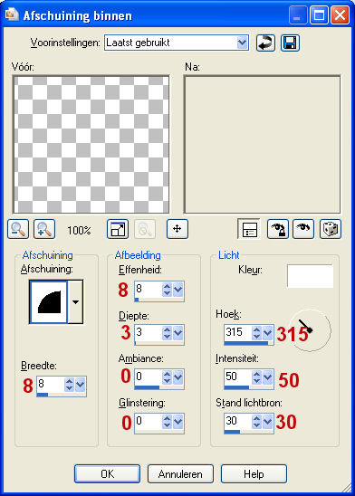Screen dimensions: 355x496
Task: Open the Effenheid value slider dropdown
Action: (x=178, y=290)
